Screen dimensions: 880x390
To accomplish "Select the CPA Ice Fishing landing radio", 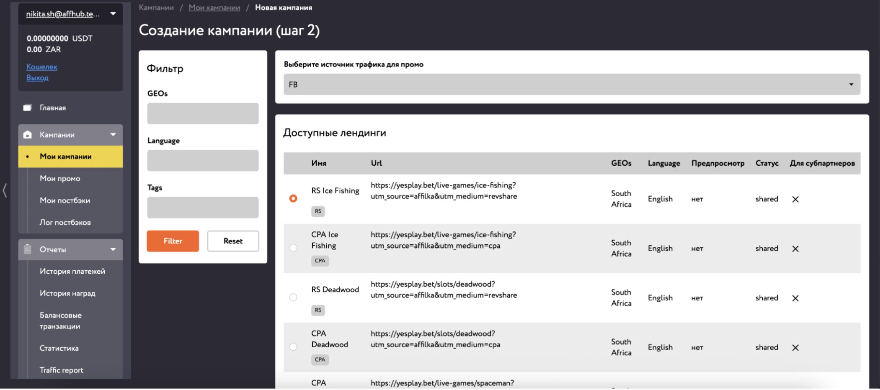I will click(293, 248).
